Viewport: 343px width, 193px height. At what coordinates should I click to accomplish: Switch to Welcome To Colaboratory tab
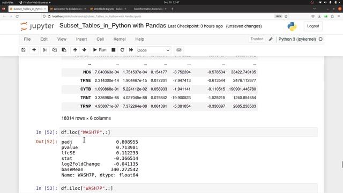click(68, 9)
